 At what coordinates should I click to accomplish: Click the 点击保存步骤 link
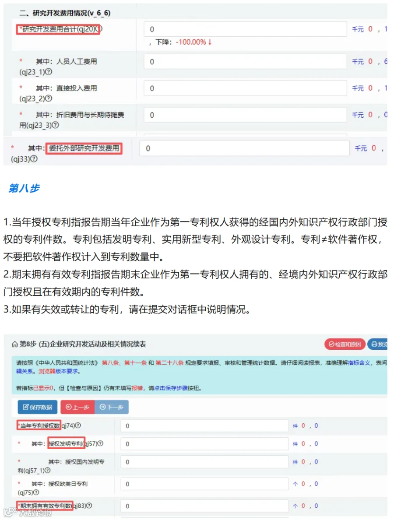tap(171, 388)
